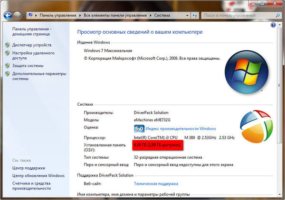Expand chevron after 'Панель управления' breadcrumb

coord(80,16)
